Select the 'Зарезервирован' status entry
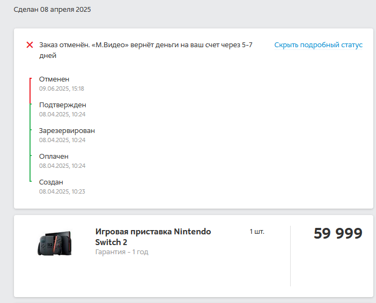This screenshot has width=376, height=303. coord(67,131)
